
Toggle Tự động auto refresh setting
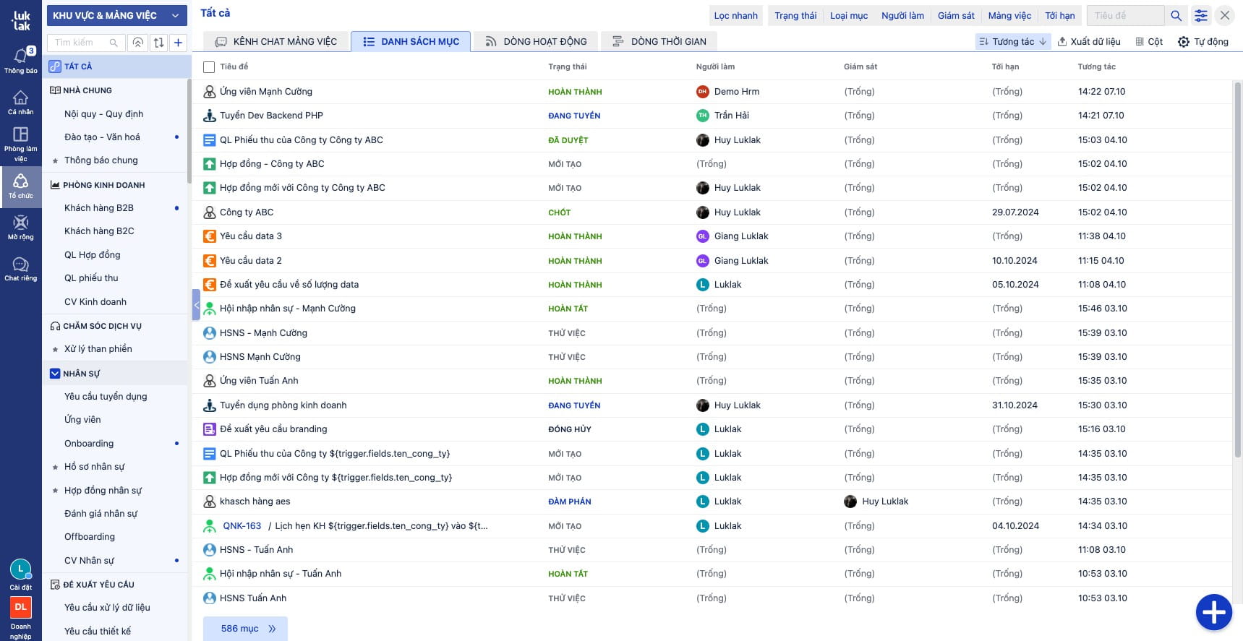pos(1203,42)
